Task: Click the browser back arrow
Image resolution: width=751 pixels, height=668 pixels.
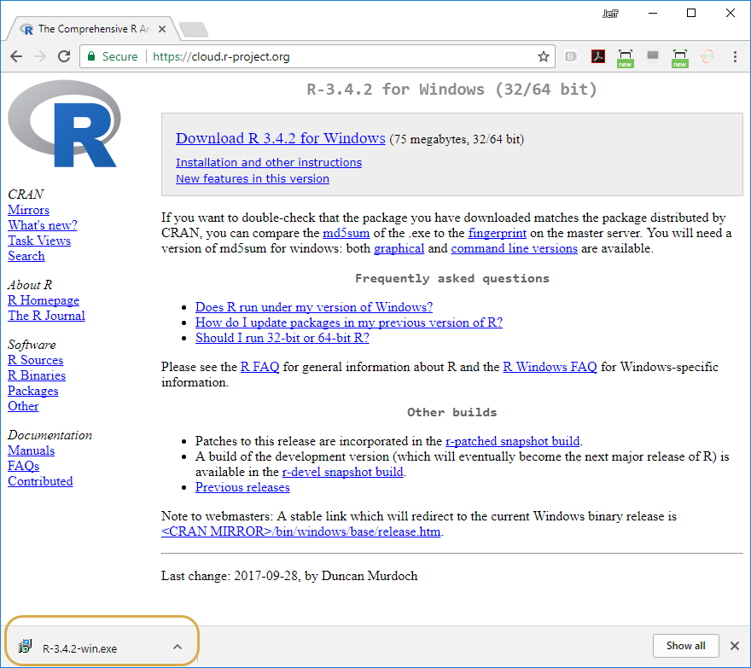Action: (x=16, y=56)
